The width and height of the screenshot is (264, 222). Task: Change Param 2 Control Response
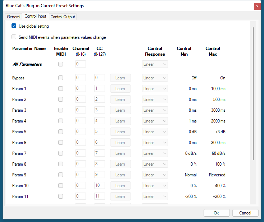[x=155, y=100]
